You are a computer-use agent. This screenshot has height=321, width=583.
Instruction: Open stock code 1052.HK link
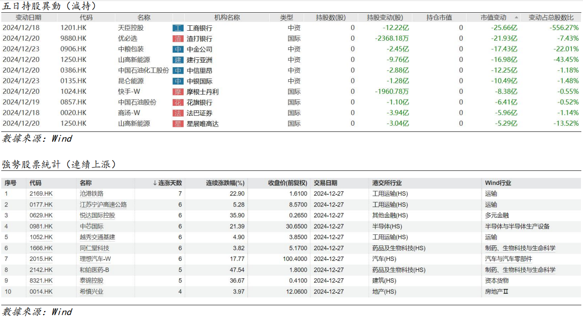[41, 237]
